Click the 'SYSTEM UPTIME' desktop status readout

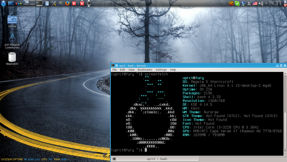click(34, 159)
